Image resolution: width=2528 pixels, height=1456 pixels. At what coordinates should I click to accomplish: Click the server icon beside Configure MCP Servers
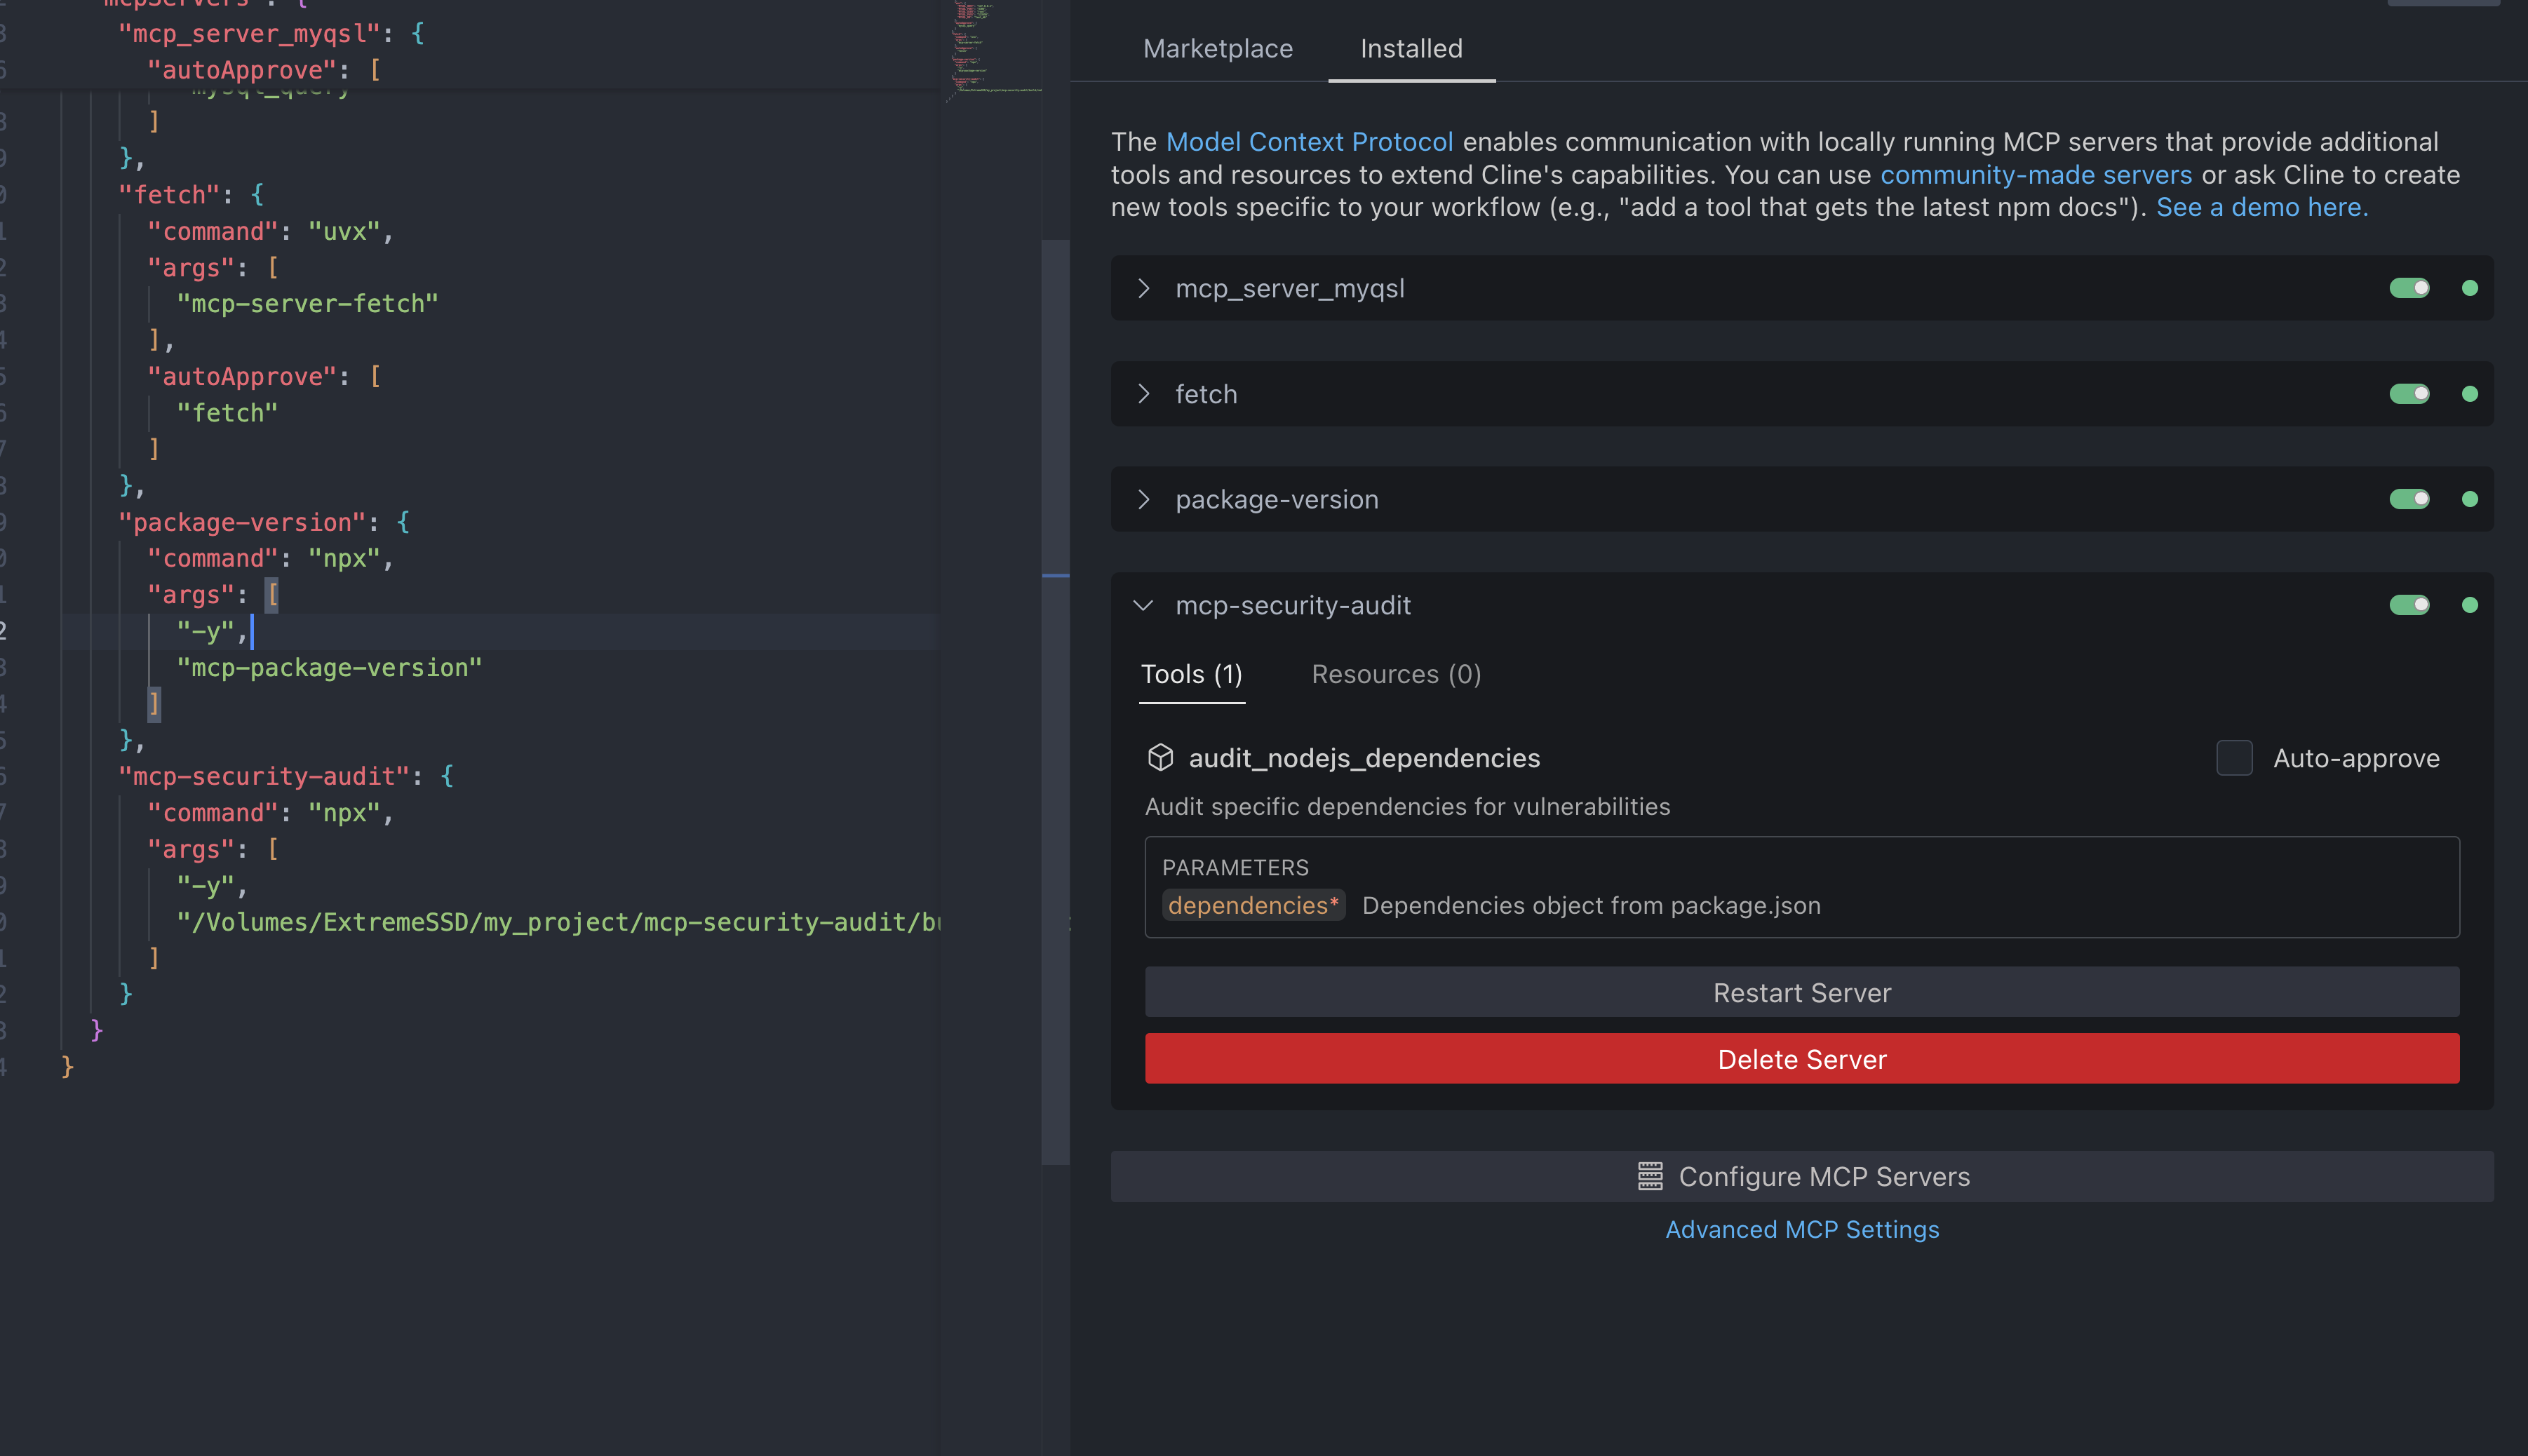click(x=1650, y=1176)
